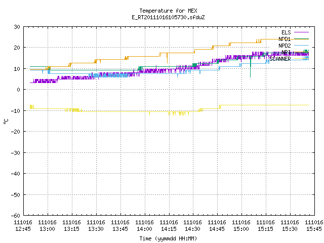Click the x-axis tick 111016 13:30
The height and width of the screenshot is (243, 324).
coord(96,226)
